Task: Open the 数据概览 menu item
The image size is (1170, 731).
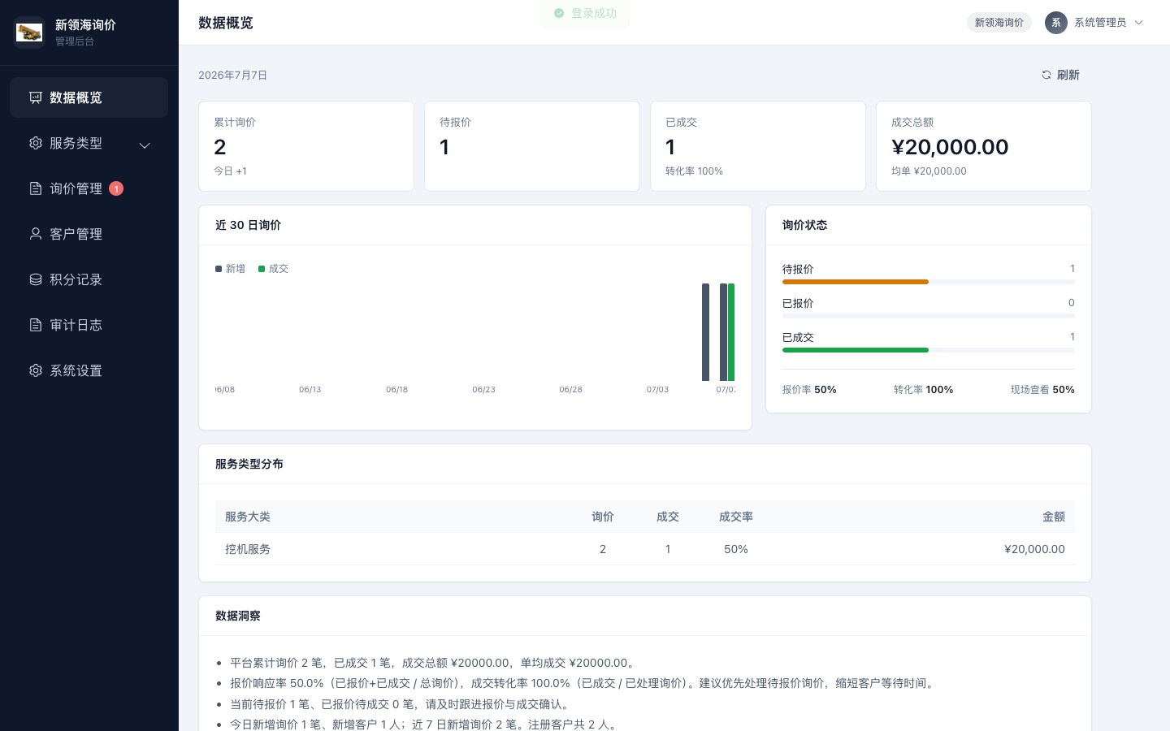Action: pyautogui.click(x=89, y=97)
